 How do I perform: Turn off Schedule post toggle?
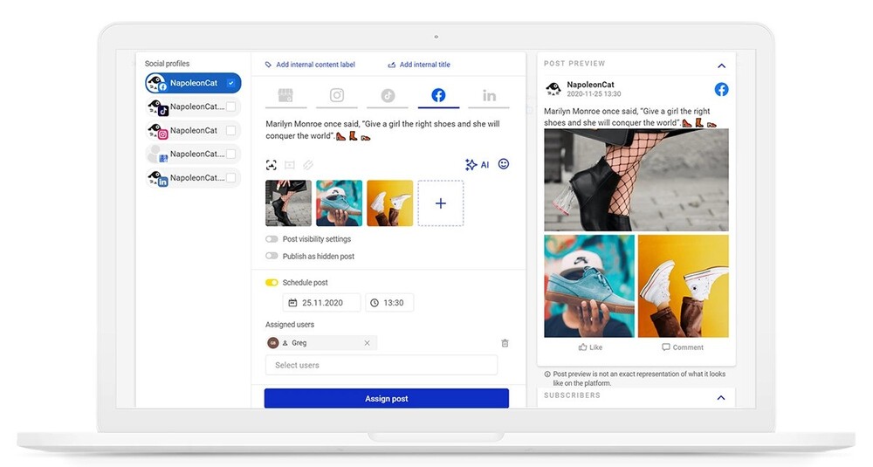tap(272, 283)
